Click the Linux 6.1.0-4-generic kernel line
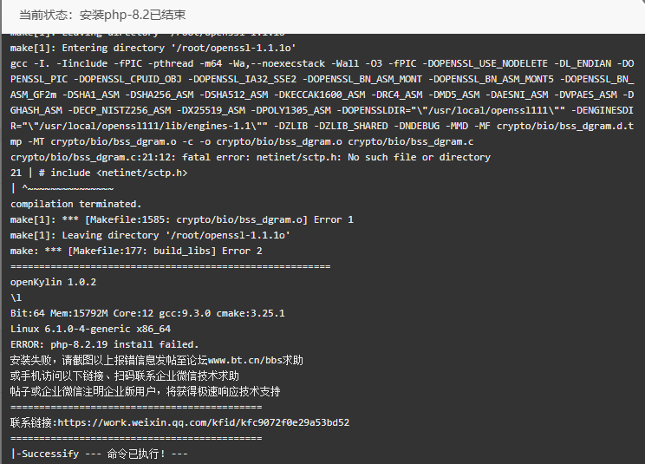Screen dimensions: 645x464 [90, 329]
